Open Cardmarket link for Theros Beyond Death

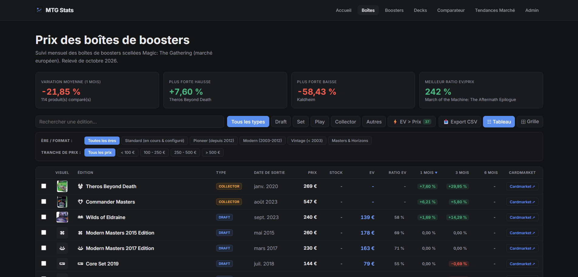coord(522,186)
